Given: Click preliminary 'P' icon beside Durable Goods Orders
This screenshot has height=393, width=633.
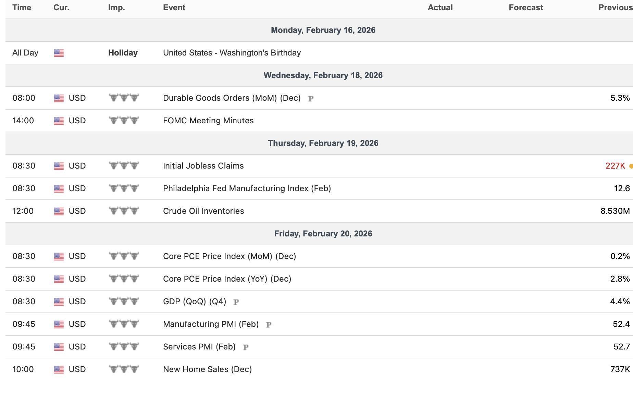Looking at the screenshot, I should (x=311, y=99).
